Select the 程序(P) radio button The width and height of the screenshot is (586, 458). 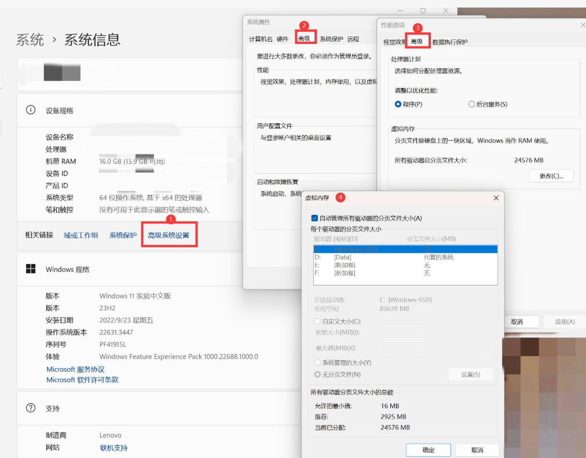pos(398,104)
